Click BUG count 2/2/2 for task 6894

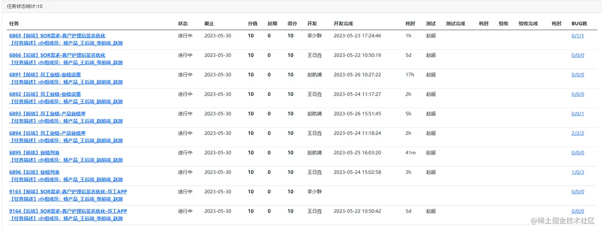[577, 133]
